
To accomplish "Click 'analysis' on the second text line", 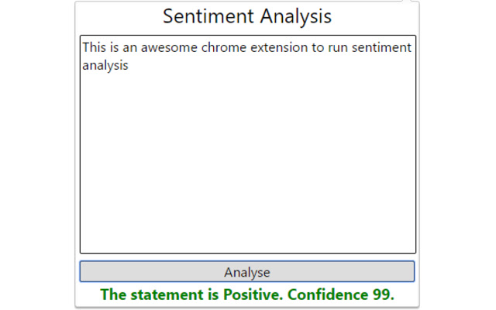I will coord(105,65).
